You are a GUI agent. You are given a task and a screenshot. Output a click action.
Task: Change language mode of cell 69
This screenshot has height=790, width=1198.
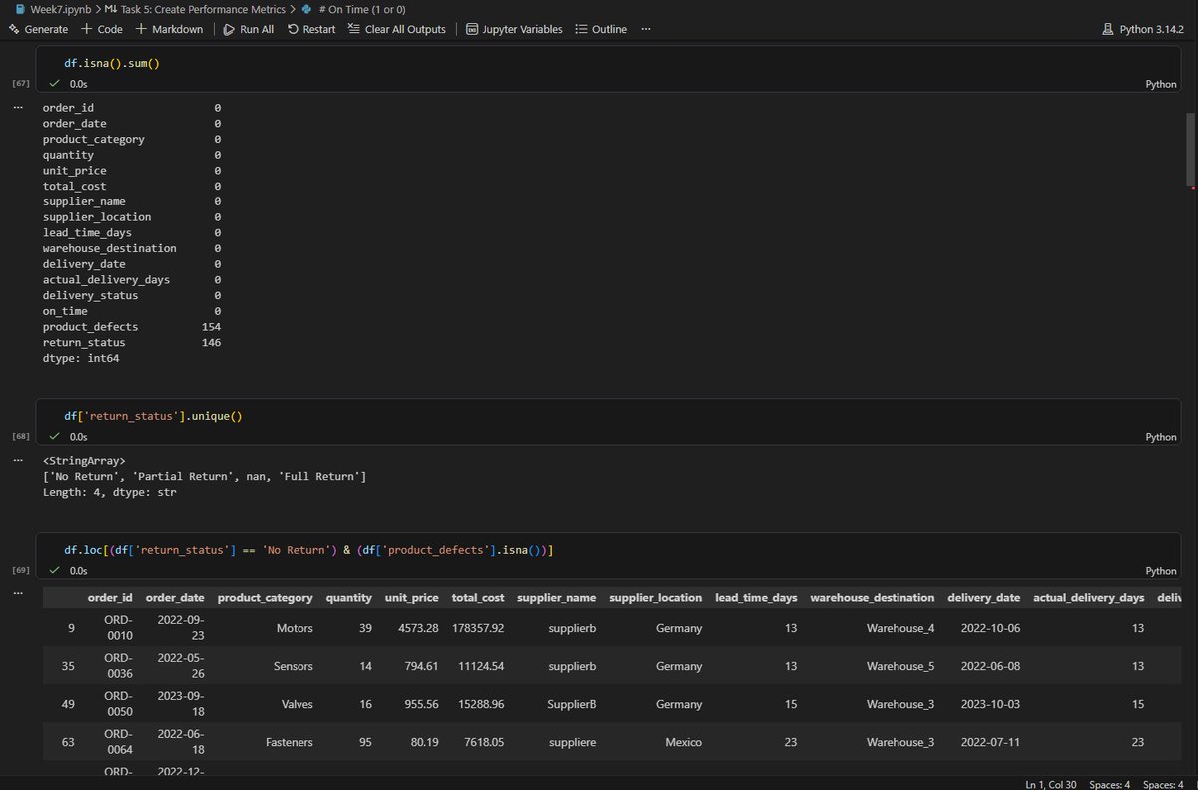pyautogui.click(x=1160, y=571)
